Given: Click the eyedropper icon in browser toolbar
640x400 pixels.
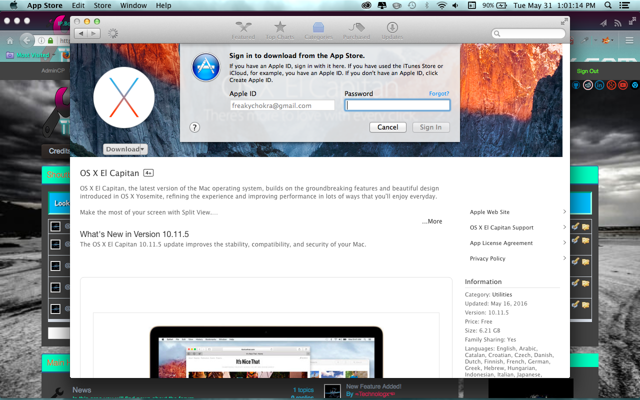Looking at the screenshot, I should 584,40.
